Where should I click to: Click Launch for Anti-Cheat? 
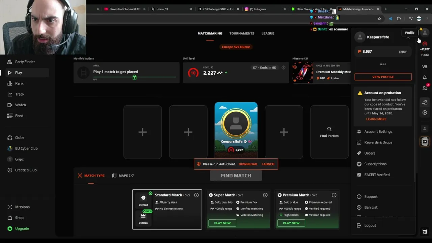pos(268,164)
